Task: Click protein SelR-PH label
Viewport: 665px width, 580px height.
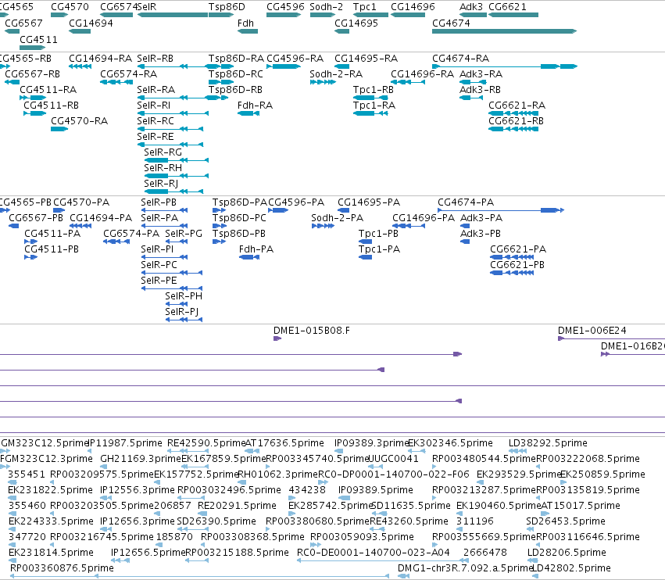Action: (184, 296)
